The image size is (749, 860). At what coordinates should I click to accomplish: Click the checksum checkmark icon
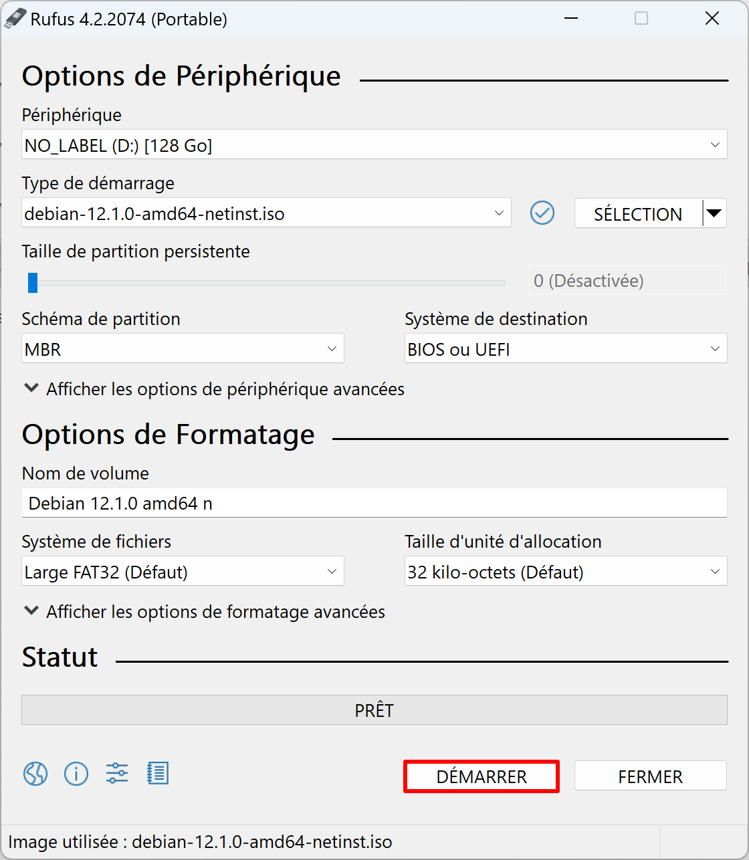tap(542, 213)
